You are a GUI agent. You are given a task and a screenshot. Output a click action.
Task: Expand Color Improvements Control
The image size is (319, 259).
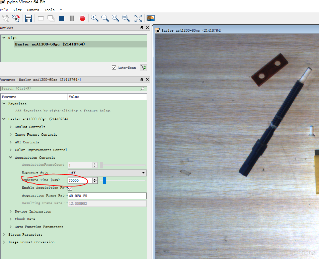pyautogui.click(x=11, y=150)
